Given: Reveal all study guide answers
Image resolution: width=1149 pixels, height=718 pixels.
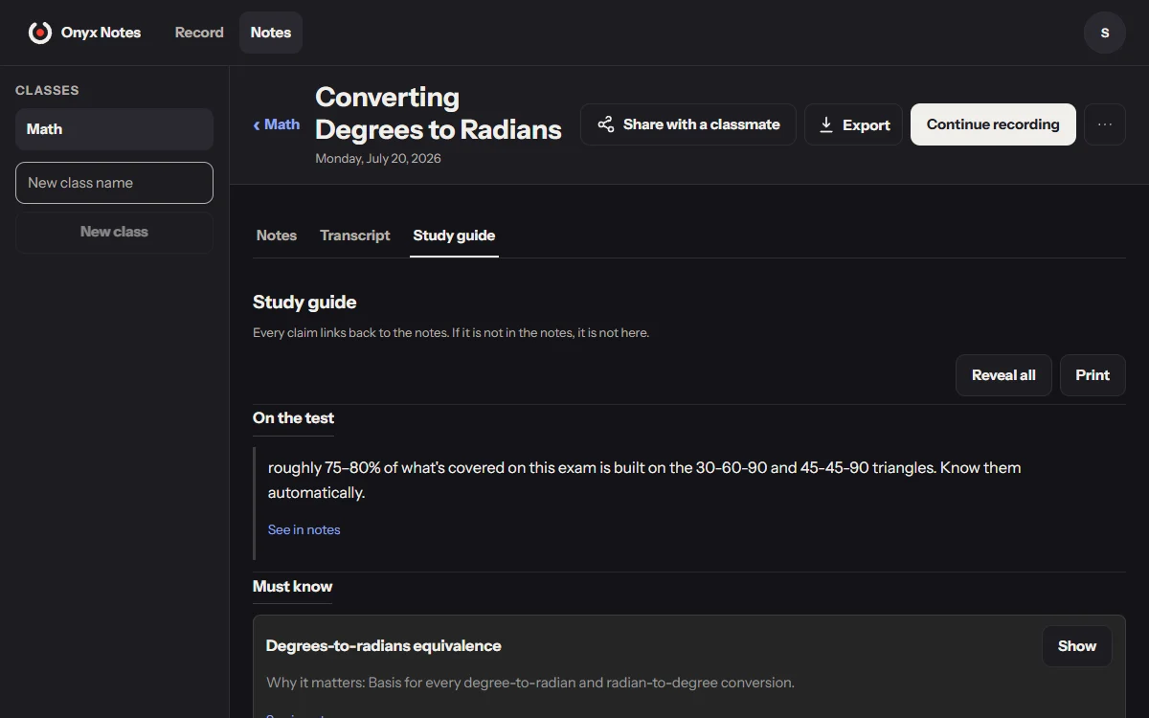Looking at the screenshot, I should pyautogui.click(x=1003, y=375).
